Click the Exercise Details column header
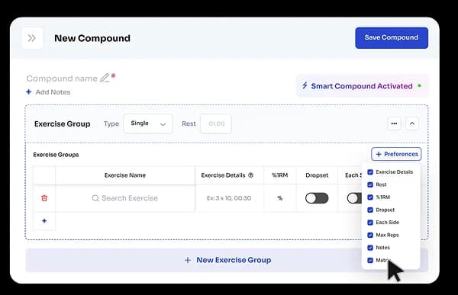 coord(229,175)
